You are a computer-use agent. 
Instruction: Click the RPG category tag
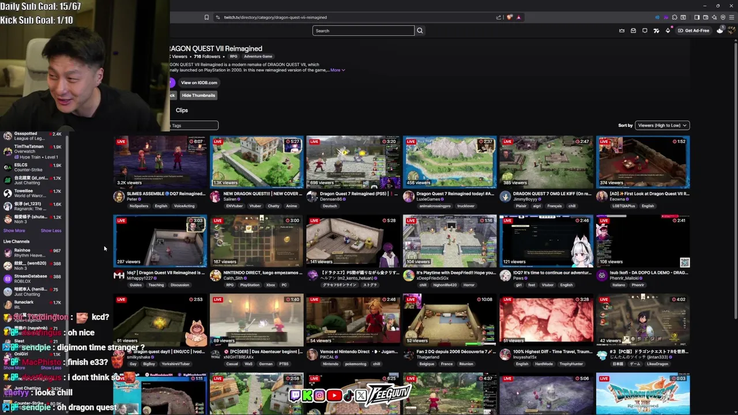pos(234,56)
